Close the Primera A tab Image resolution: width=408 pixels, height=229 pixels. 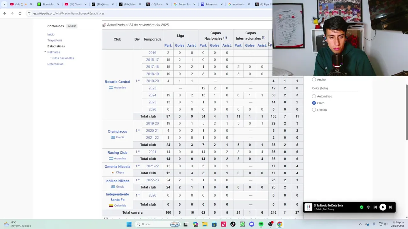click(x=222, y=4)
